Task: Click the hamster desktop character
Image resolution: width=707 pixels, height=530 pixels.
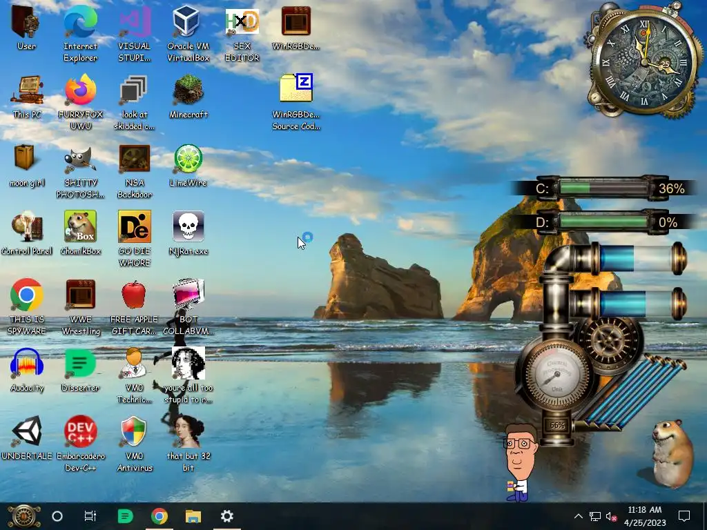Action: pyautogui.click(x=672, y=453)
